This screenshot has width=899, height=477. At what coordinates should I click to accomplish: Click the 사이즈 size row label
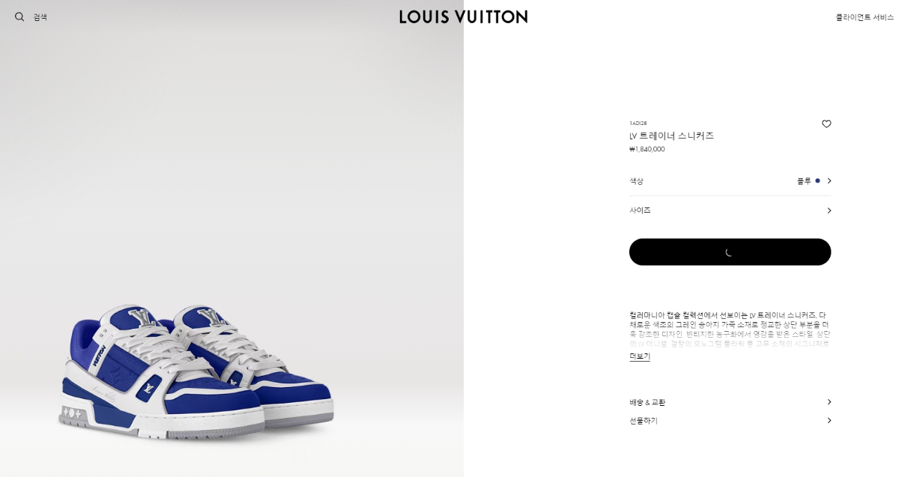click(x=640, y=210)
